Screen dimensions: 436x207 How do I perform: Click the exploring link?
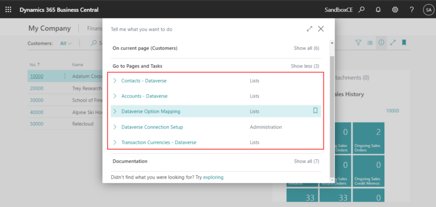tap(213, 177)
